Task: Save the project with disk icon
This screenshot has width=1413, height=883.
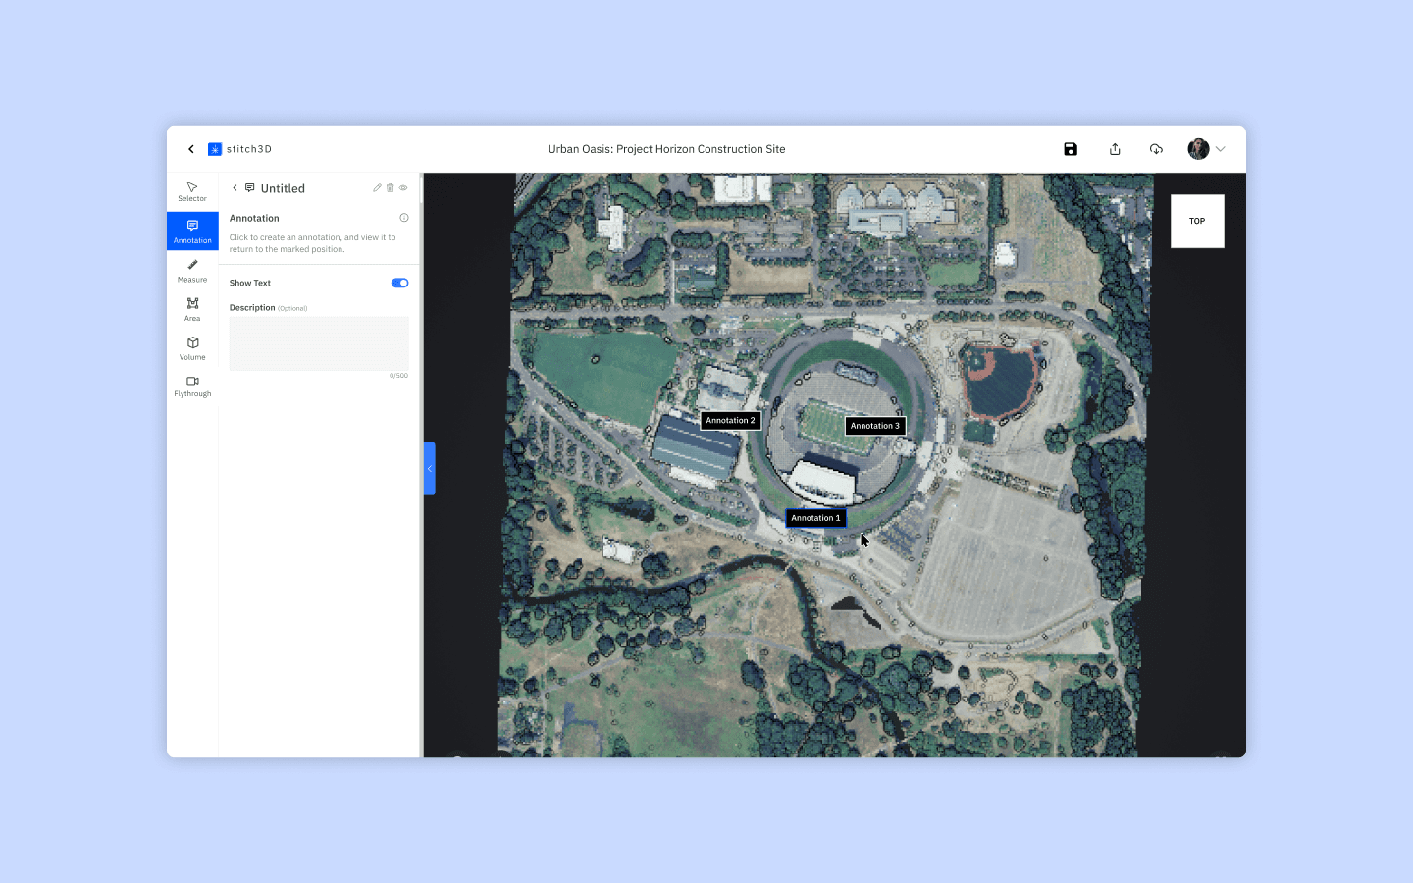Action: tap(1071, 149)
